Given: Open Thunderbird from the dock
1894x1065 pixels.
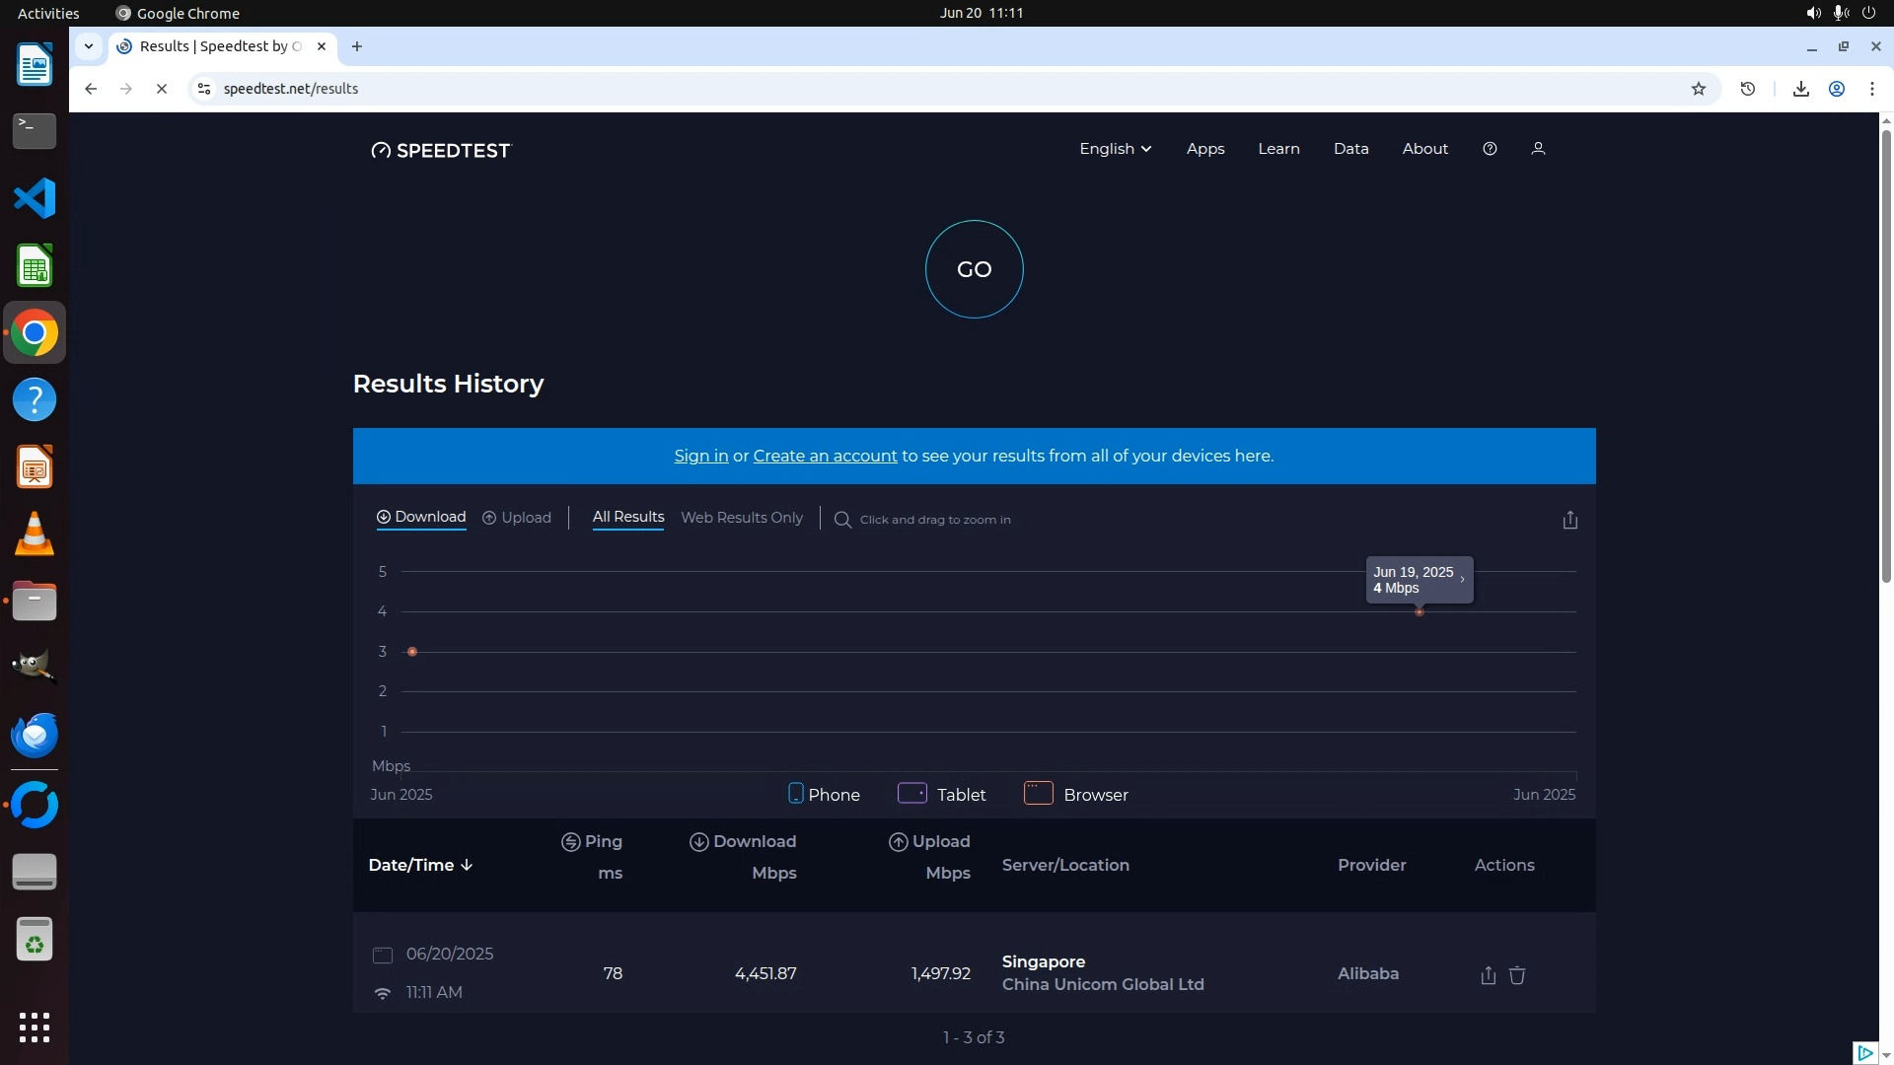Looking at the screenshot, I should click(35, 735).
